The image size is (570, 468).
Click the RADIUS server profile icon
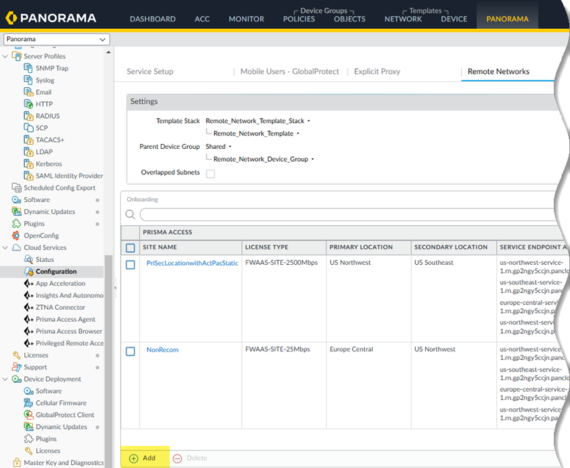pos(29,116)
